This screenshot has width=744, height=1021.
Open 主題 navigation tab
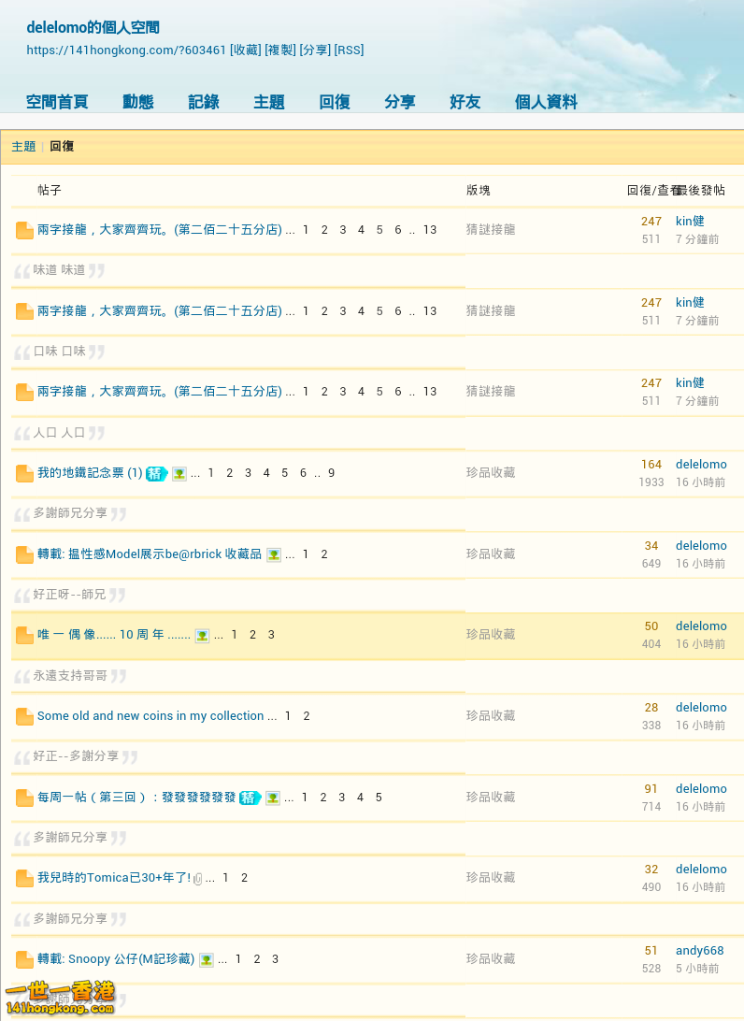coord(269,102)
